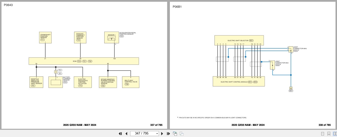The height and width of the screenshot is (137, 337).
Task: Click Intake Manifold Runner Control Valve box
Action: click(108, 82)
